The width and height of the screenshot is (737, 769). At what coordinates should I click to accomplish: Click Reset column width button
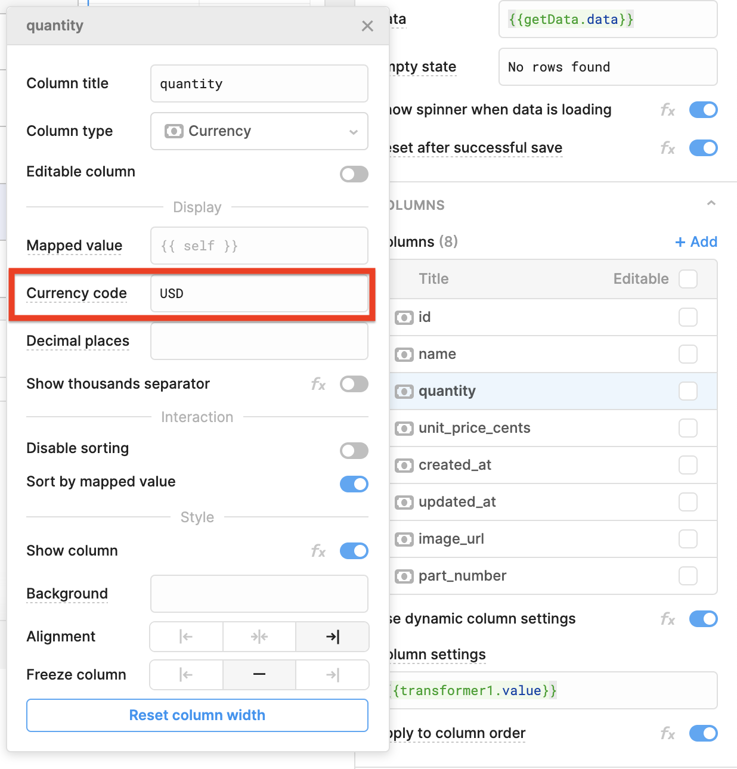click(x=197, y=715)
